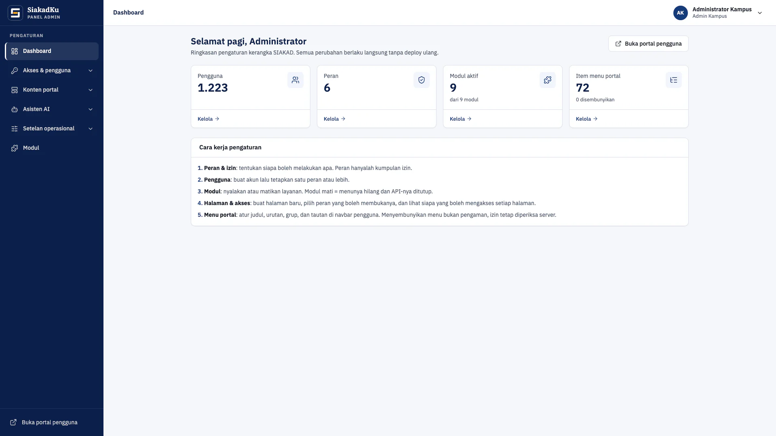Click 'Selamat pagi, Administrator' heading
The image size is (776, 436).
coord(249,41)
